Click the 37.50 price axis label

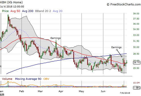click(136, 19)
